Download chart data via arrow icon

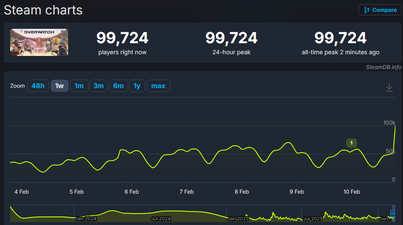coord(389,87)
